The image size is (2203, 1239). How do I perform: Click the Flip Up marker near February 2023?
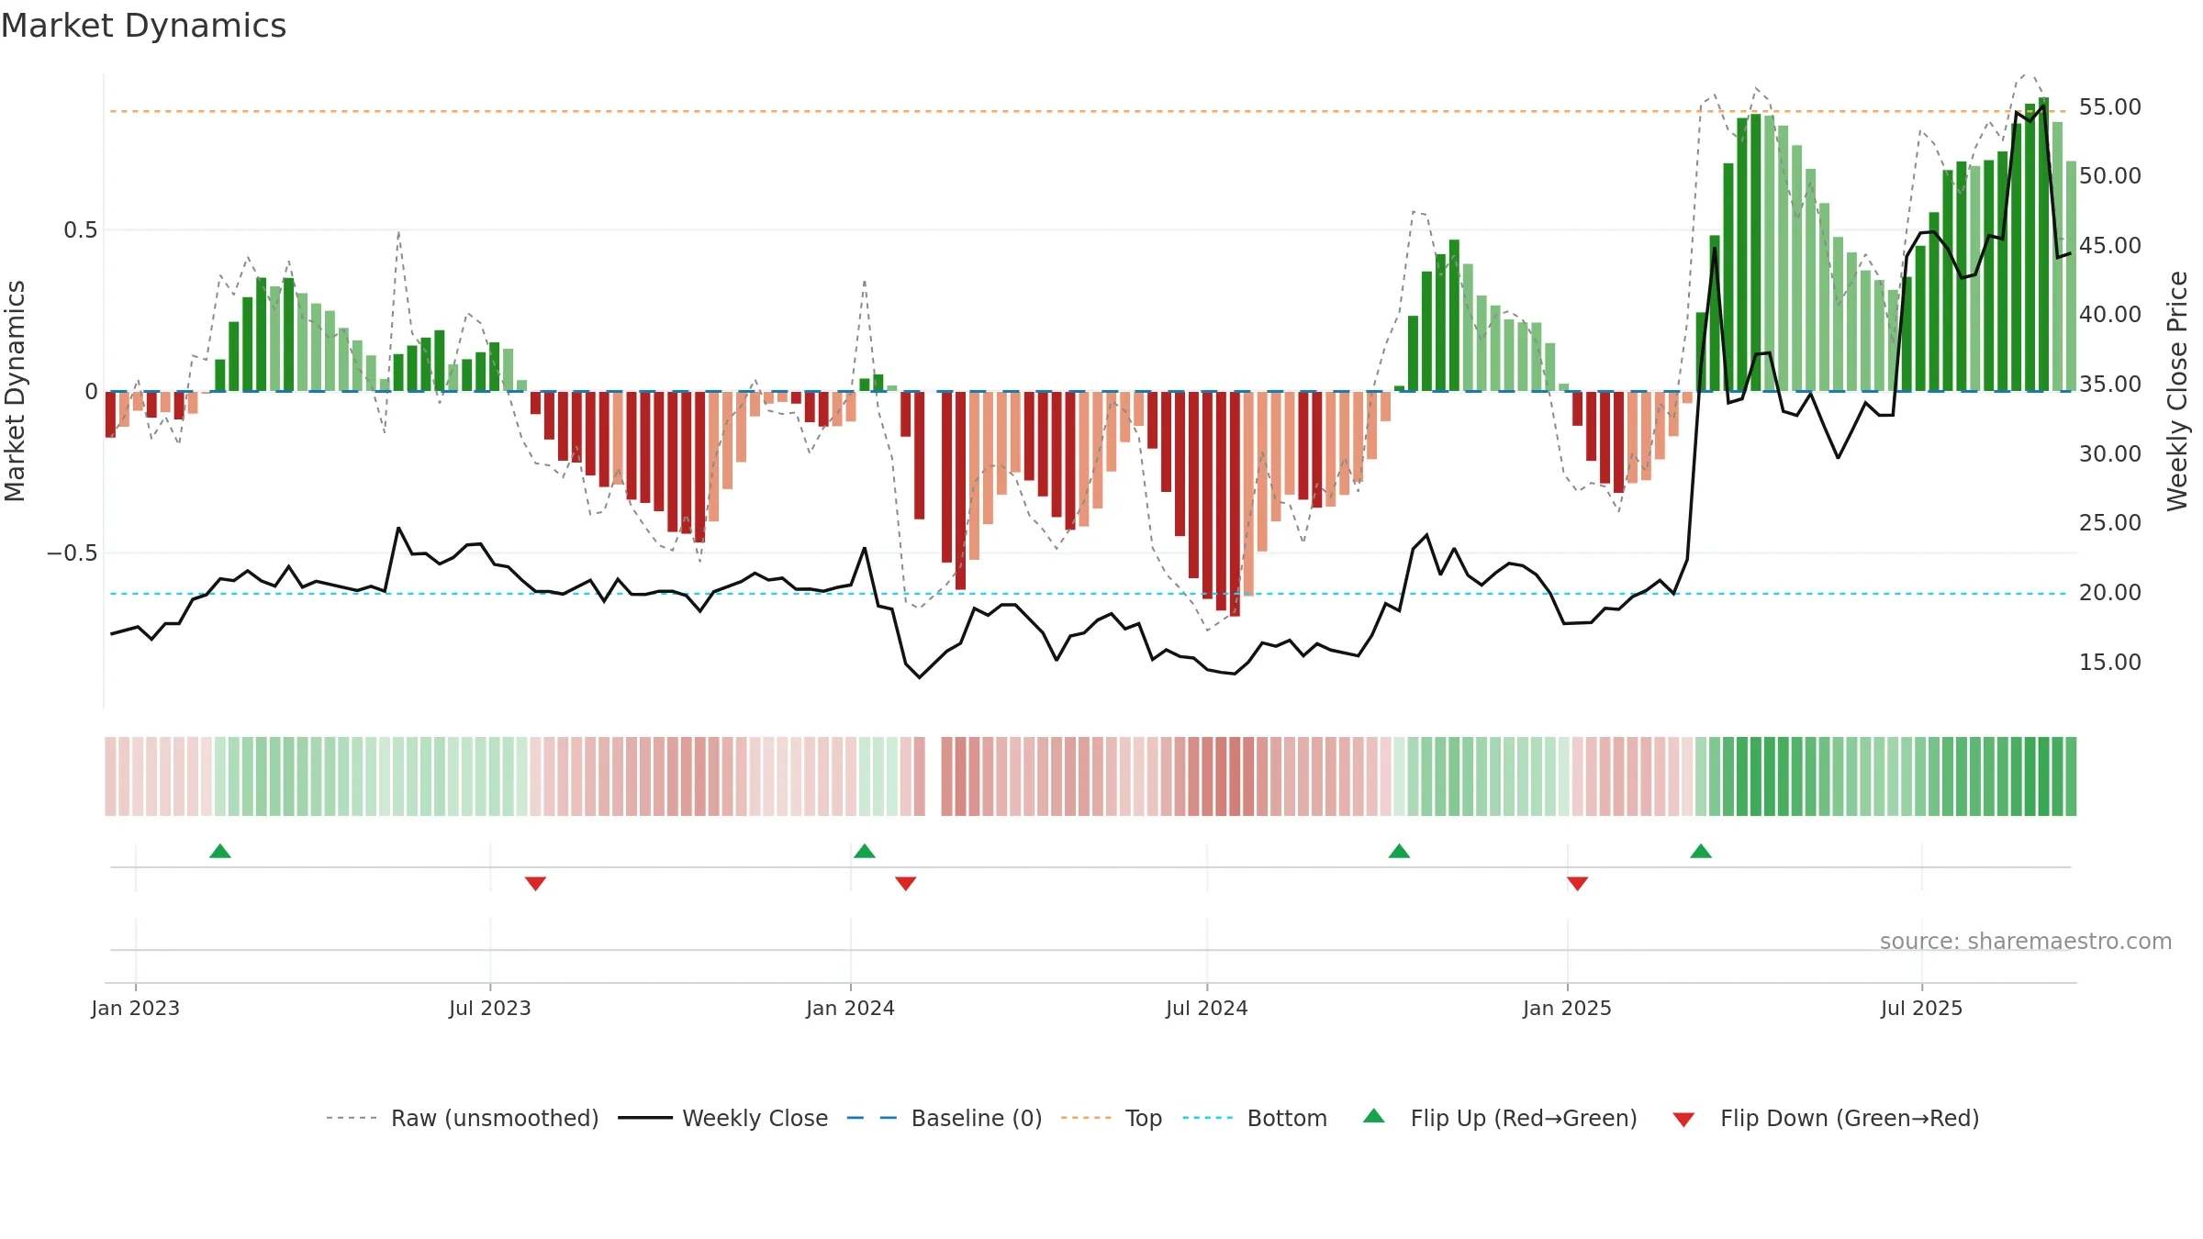coord(220,851)
